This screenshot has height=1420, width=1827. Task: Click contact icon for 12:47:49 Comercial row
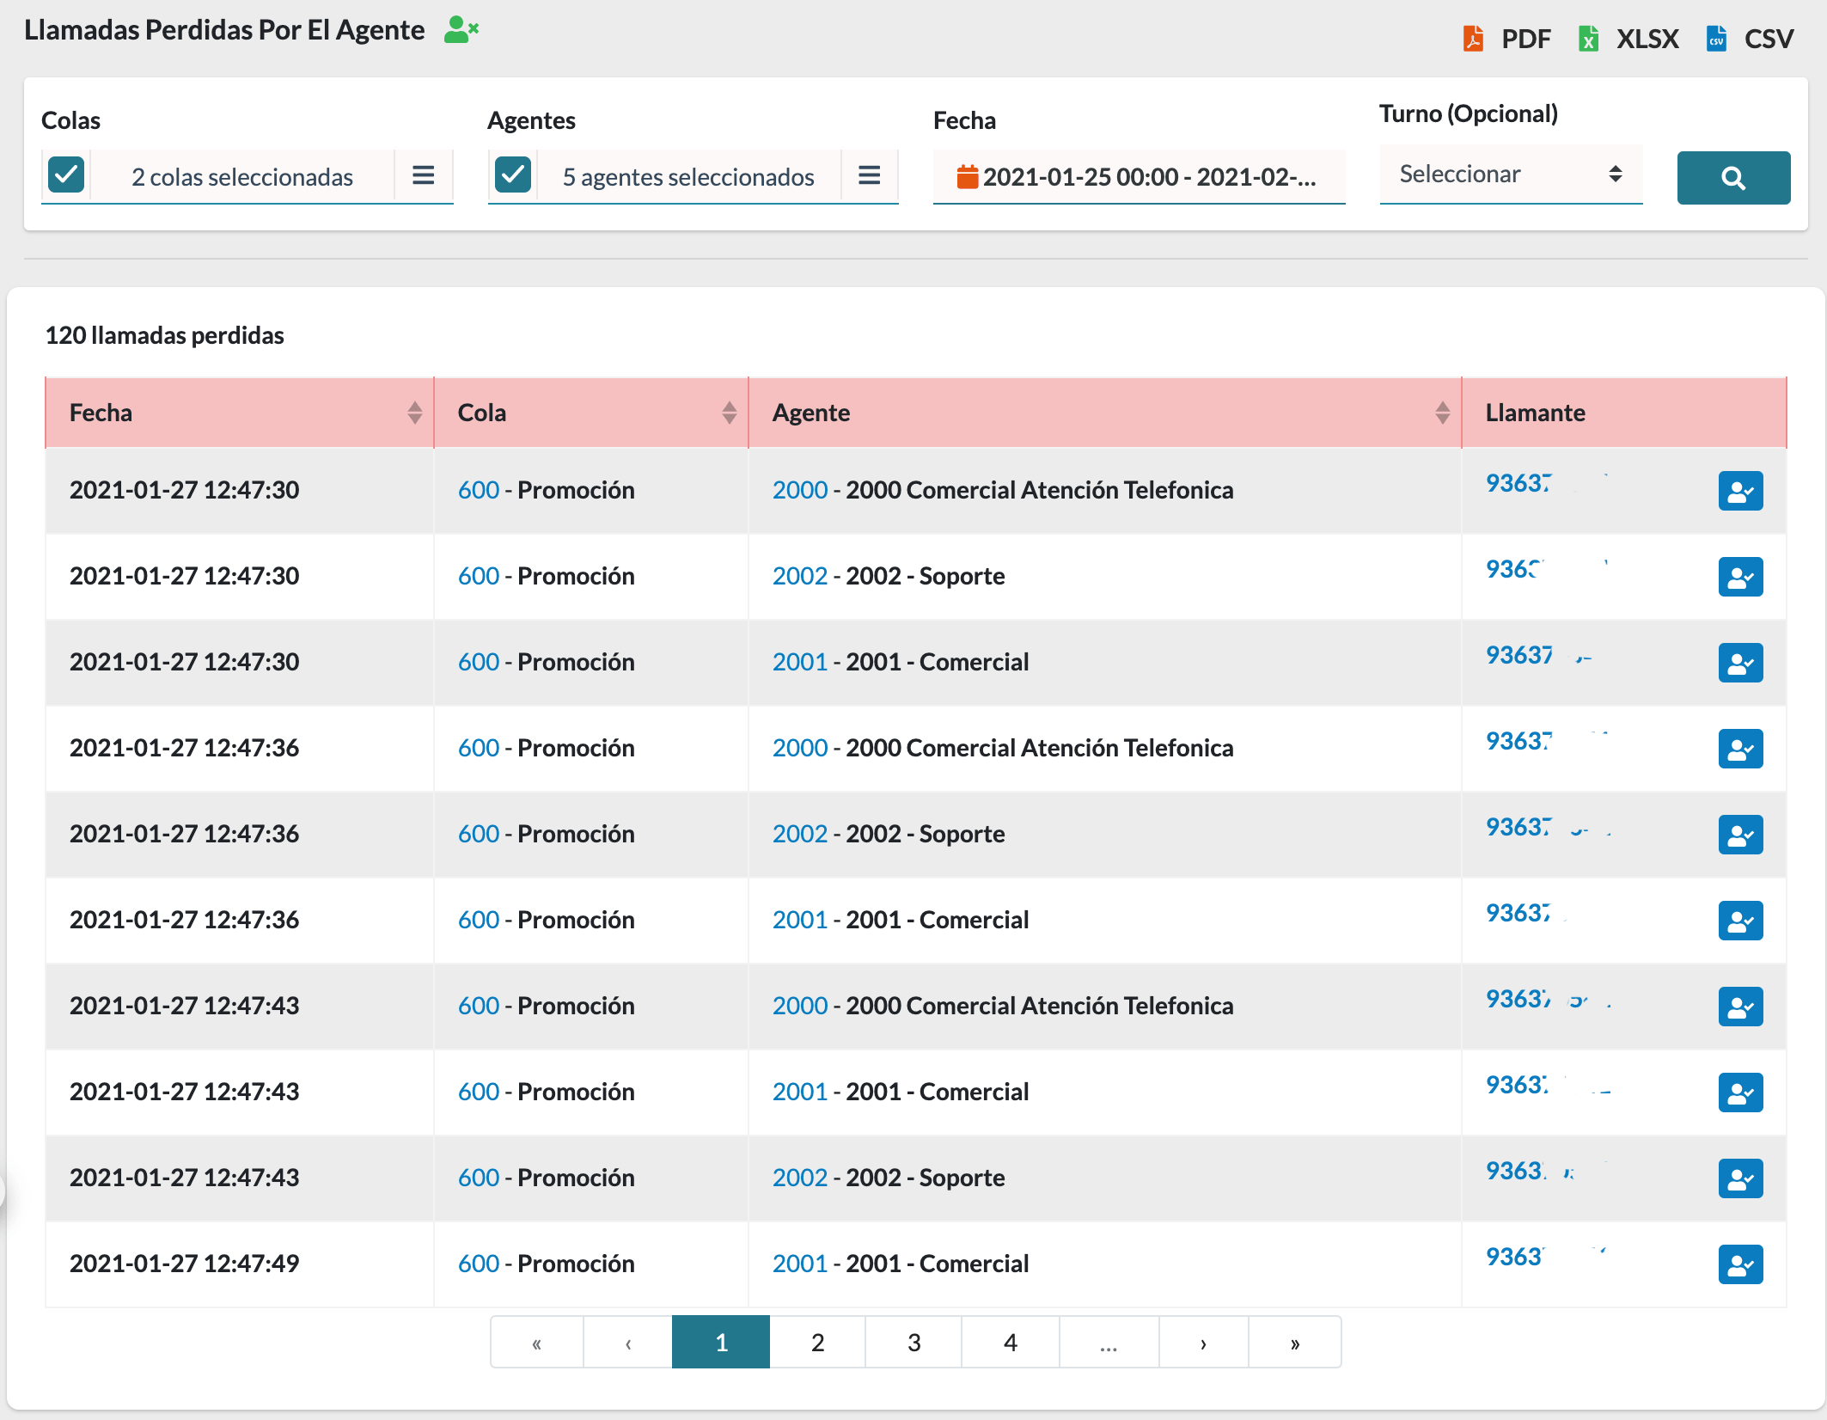pos(1740,1264)
